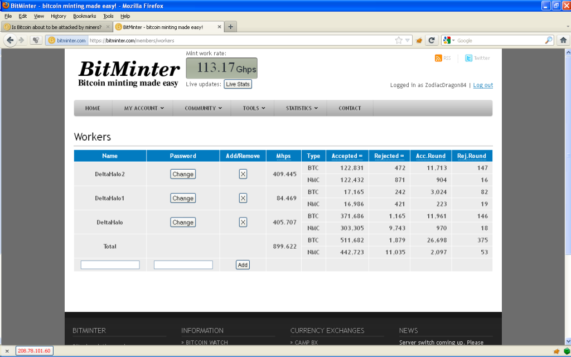The width and height of the screenshot is (571, 357).
Task: Click the orange icon in the bottom status bar
Action: [556, 351]
